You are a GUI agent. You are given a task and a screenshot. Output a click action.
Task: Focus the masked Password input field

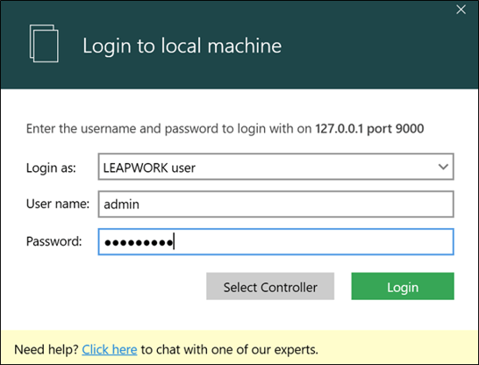275,241
